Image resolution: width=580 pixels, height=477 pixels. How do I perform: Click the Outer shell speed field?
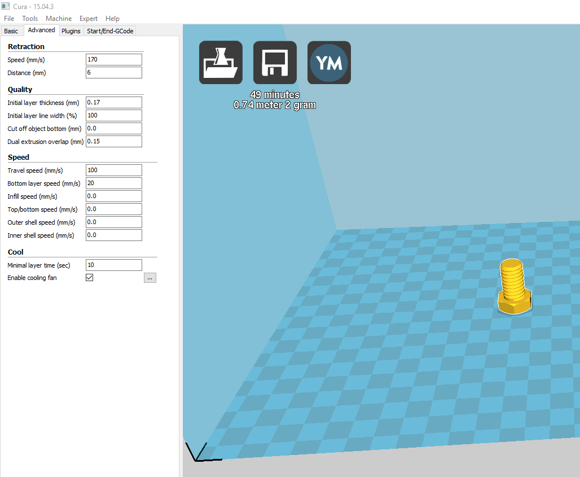[x=114, y=222]
